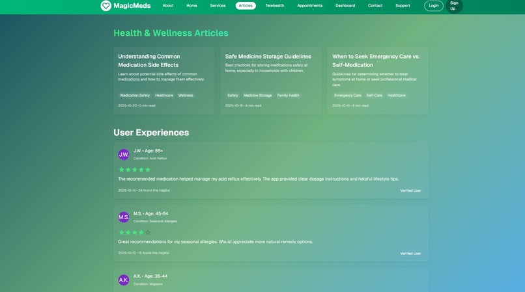
Task: Go to the Home page
Action: (x=192, y=6)
